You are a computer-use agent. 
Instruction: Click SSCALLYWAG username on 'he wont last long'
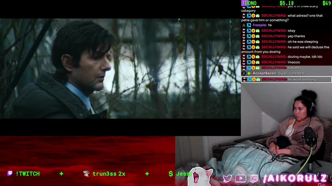[x=274, y=80]
